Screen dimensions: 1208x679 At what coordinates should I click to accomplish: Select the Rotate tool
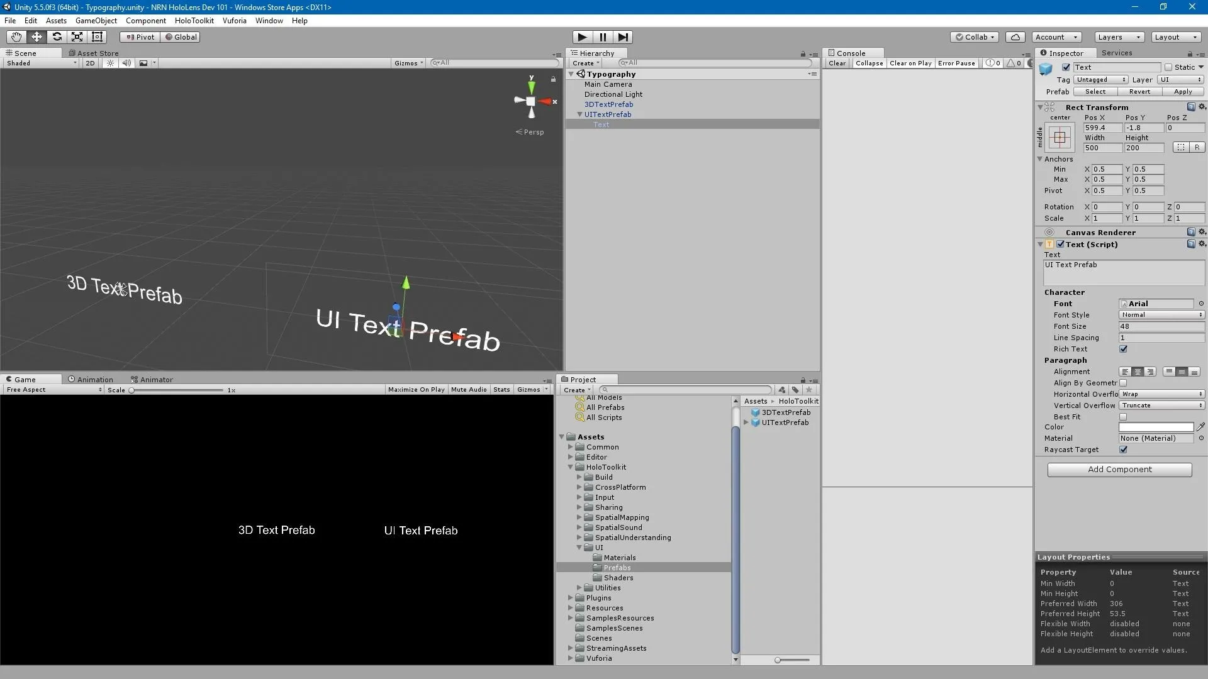57,37
